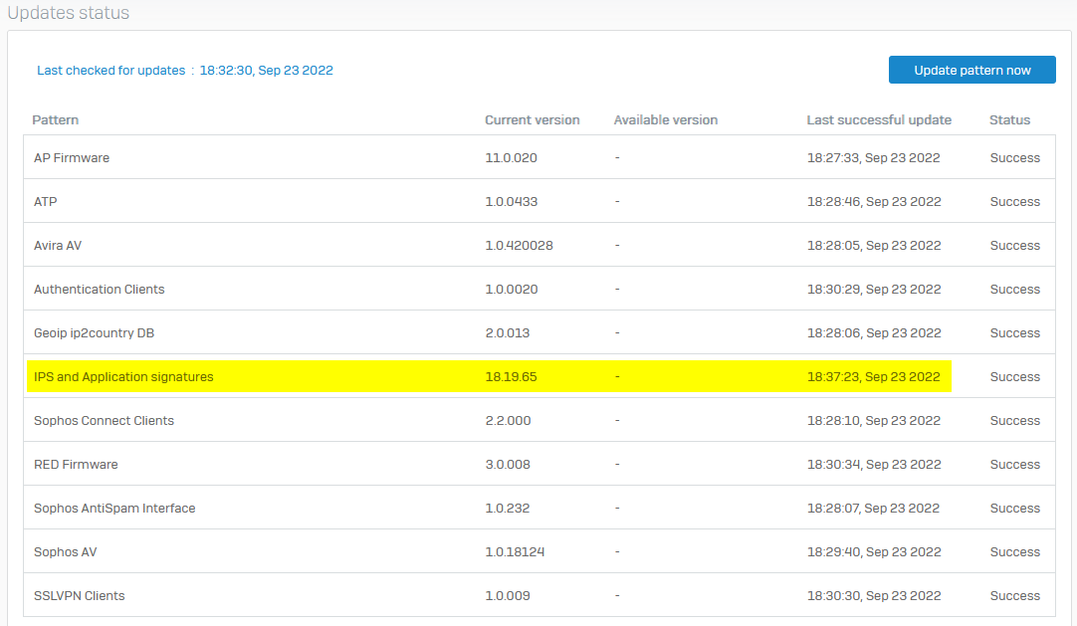
Task: Click version 11.0.020 of AP Firmware
Action: (511, 158)
